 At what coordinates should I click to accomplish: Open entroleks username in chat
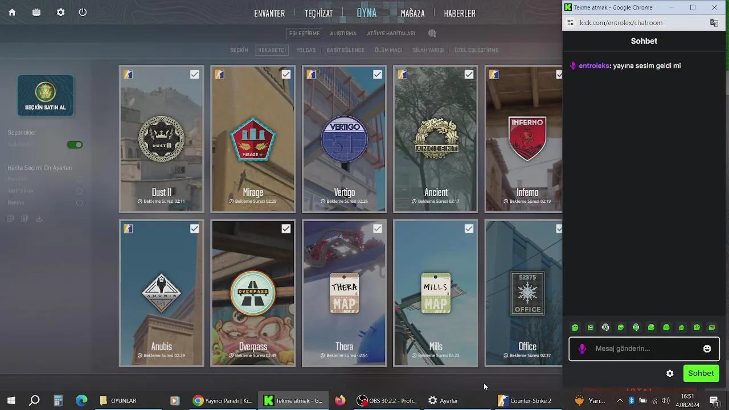click(x=593, y=65)
